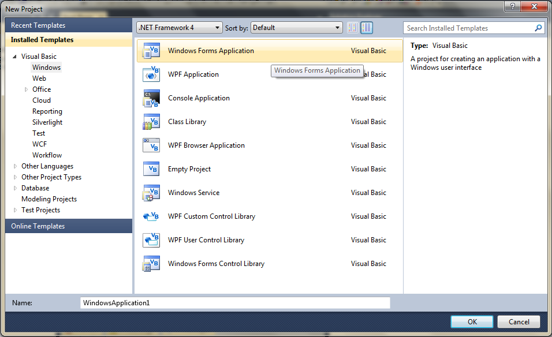Select the Class Library template name
Viewport: 552px width, 337px height.
pos(187,122)
